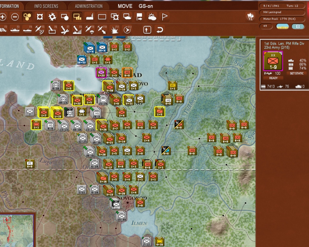This screenshot has width=309, height=247.
Task: Select the orange-bordered HQ 0=0 counter in Leningrad
Action: click(127, 72)
